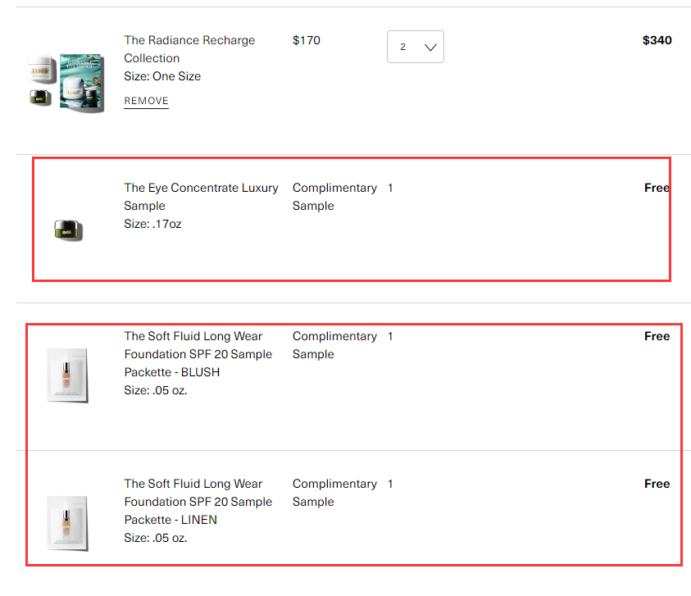The height and width of the screenshot is (596, 691).
Task: Open the Soft Fluid Foundation BLUSH title
Action: coord(198,354)
